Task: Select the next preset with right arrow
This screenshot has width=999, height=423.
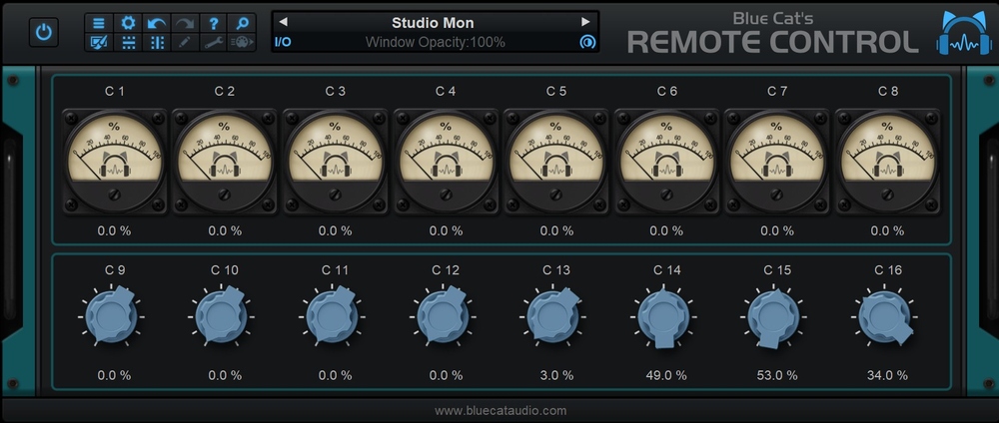Action: coord(585,22)
